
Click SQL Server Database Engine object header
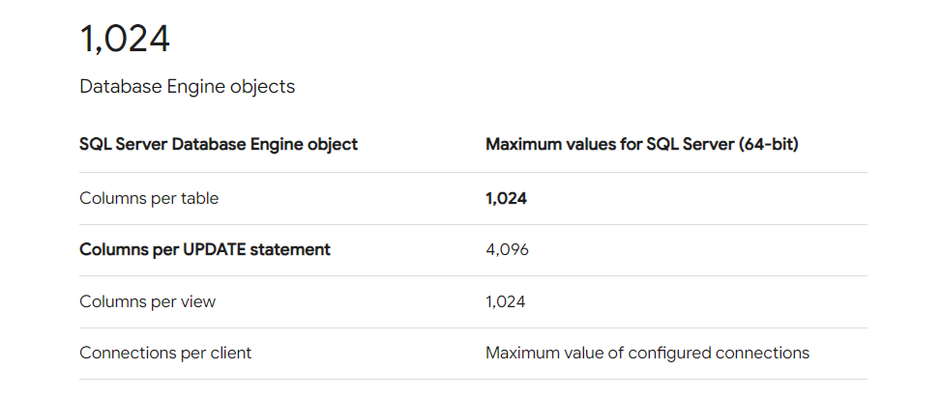pyautogui.click(x=219, y=145)
